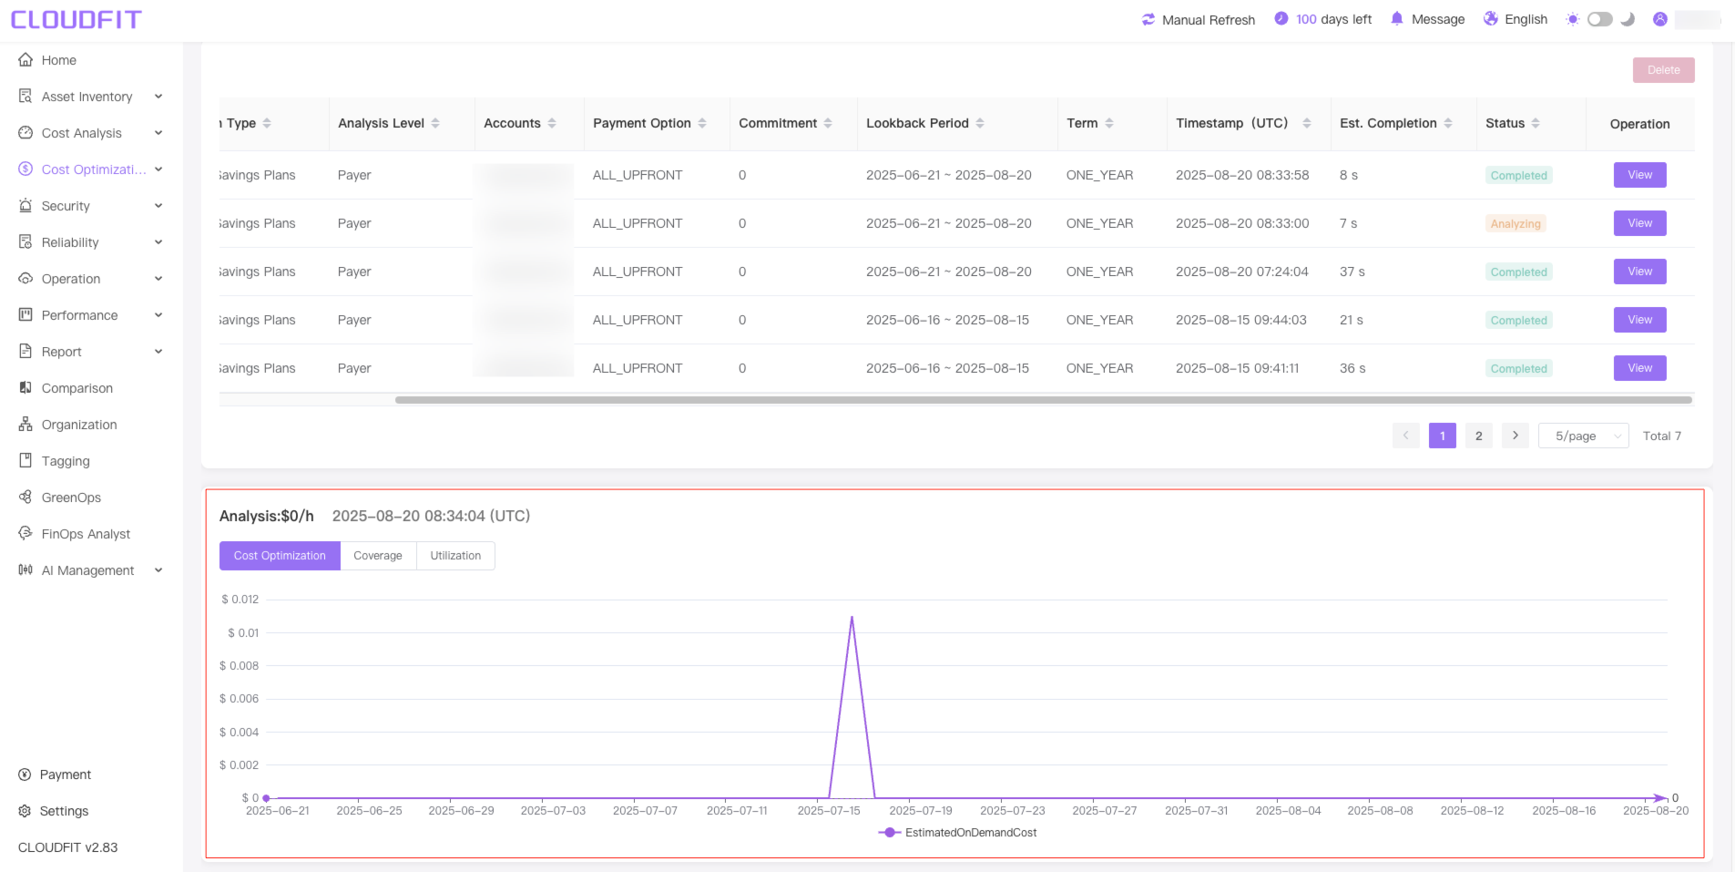Click the Payment icon

[25, 775]
